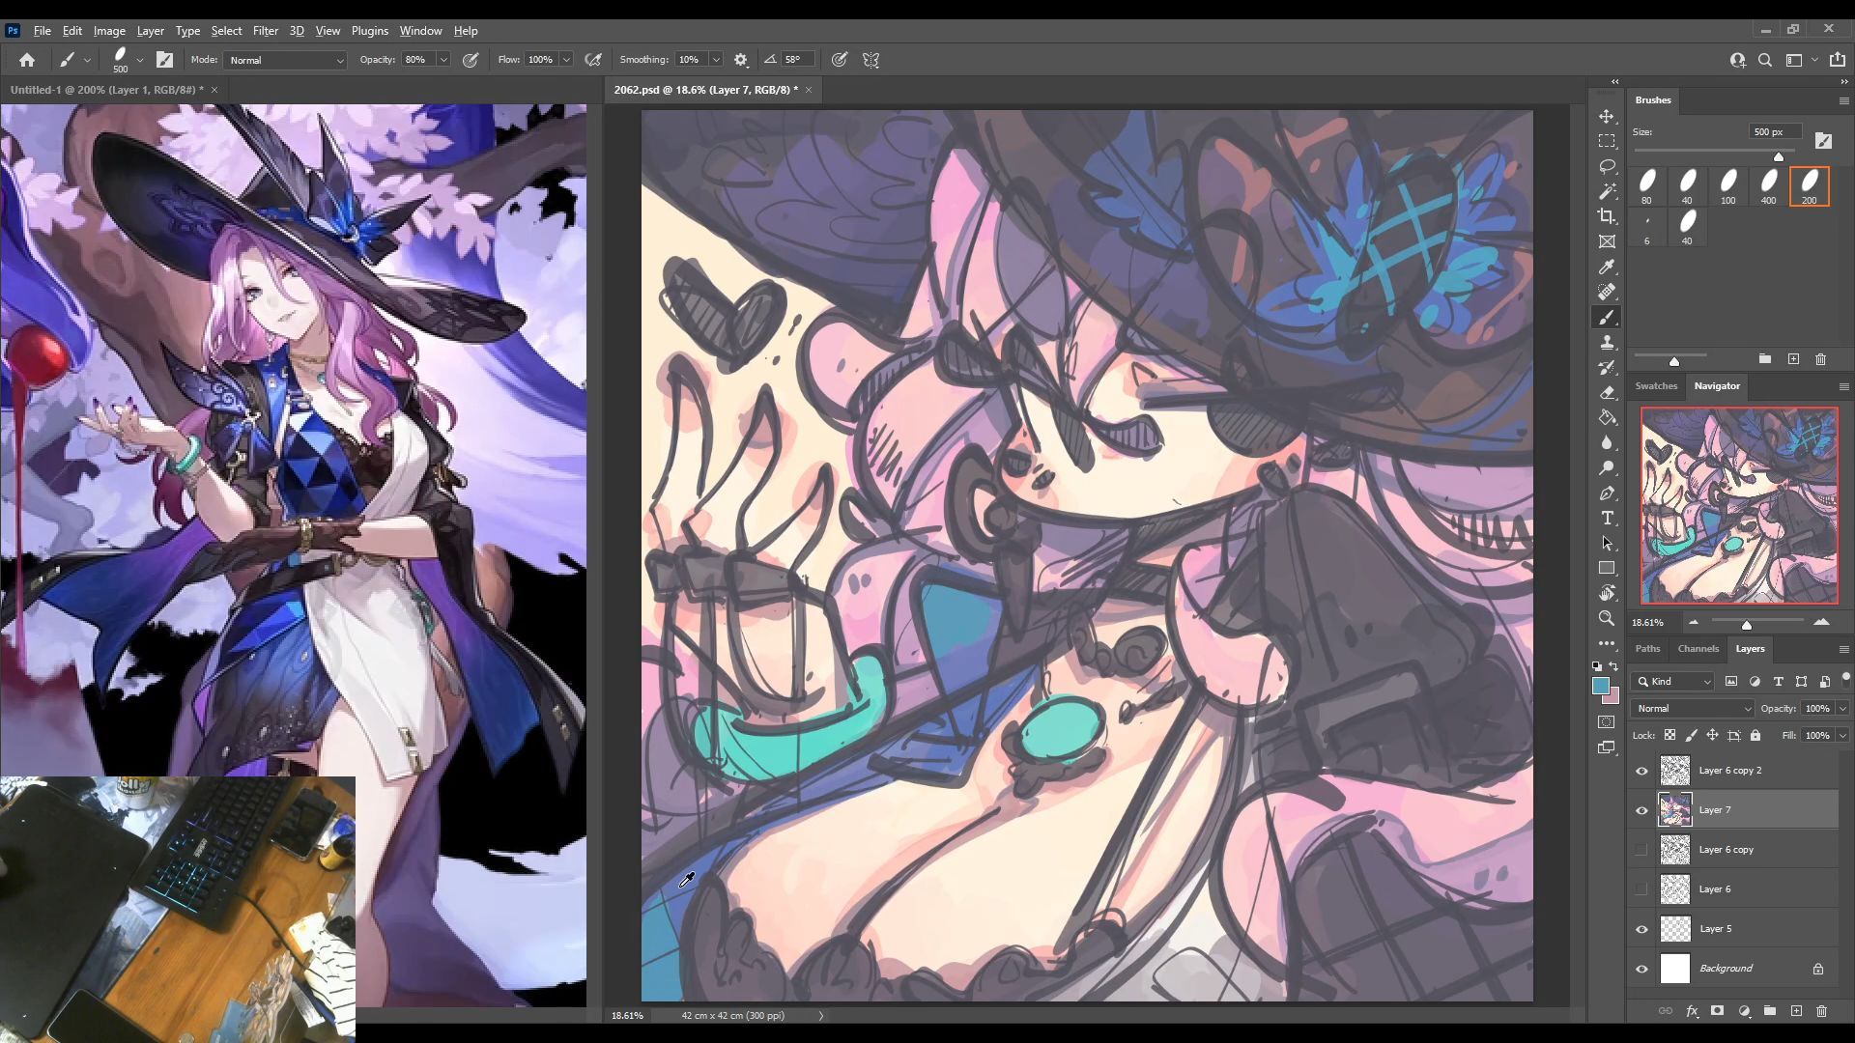
Task: Select the Eyedropper tool
Action: 1607,268
